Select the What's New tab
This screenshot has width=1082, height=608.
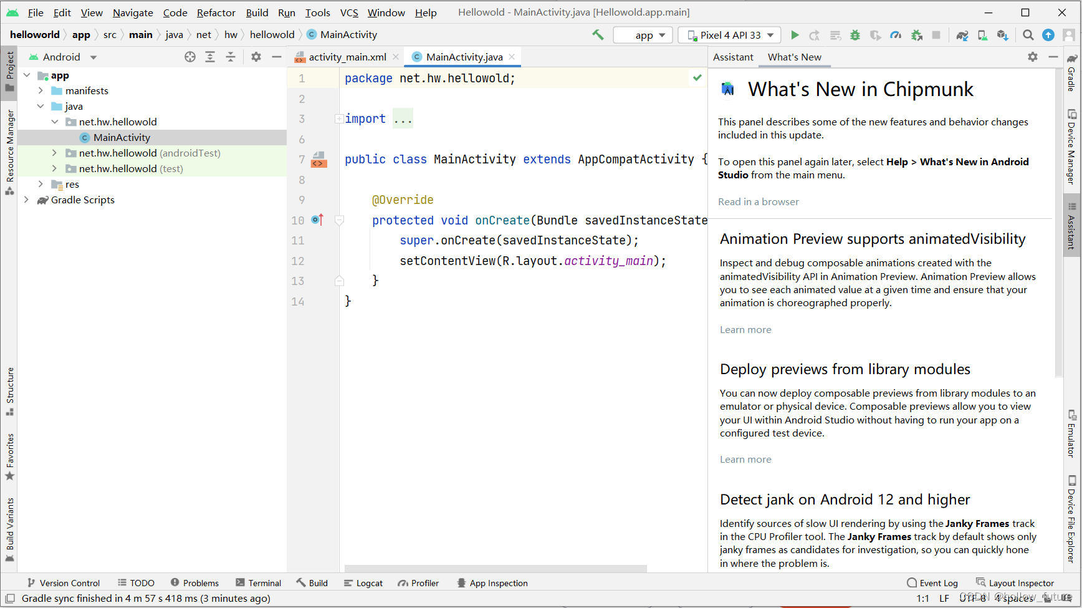(794, 57)
